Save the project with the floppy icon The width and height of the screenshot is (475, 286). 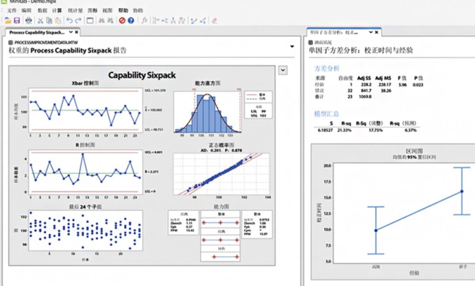pyautogui.click(x=17, y=21)
